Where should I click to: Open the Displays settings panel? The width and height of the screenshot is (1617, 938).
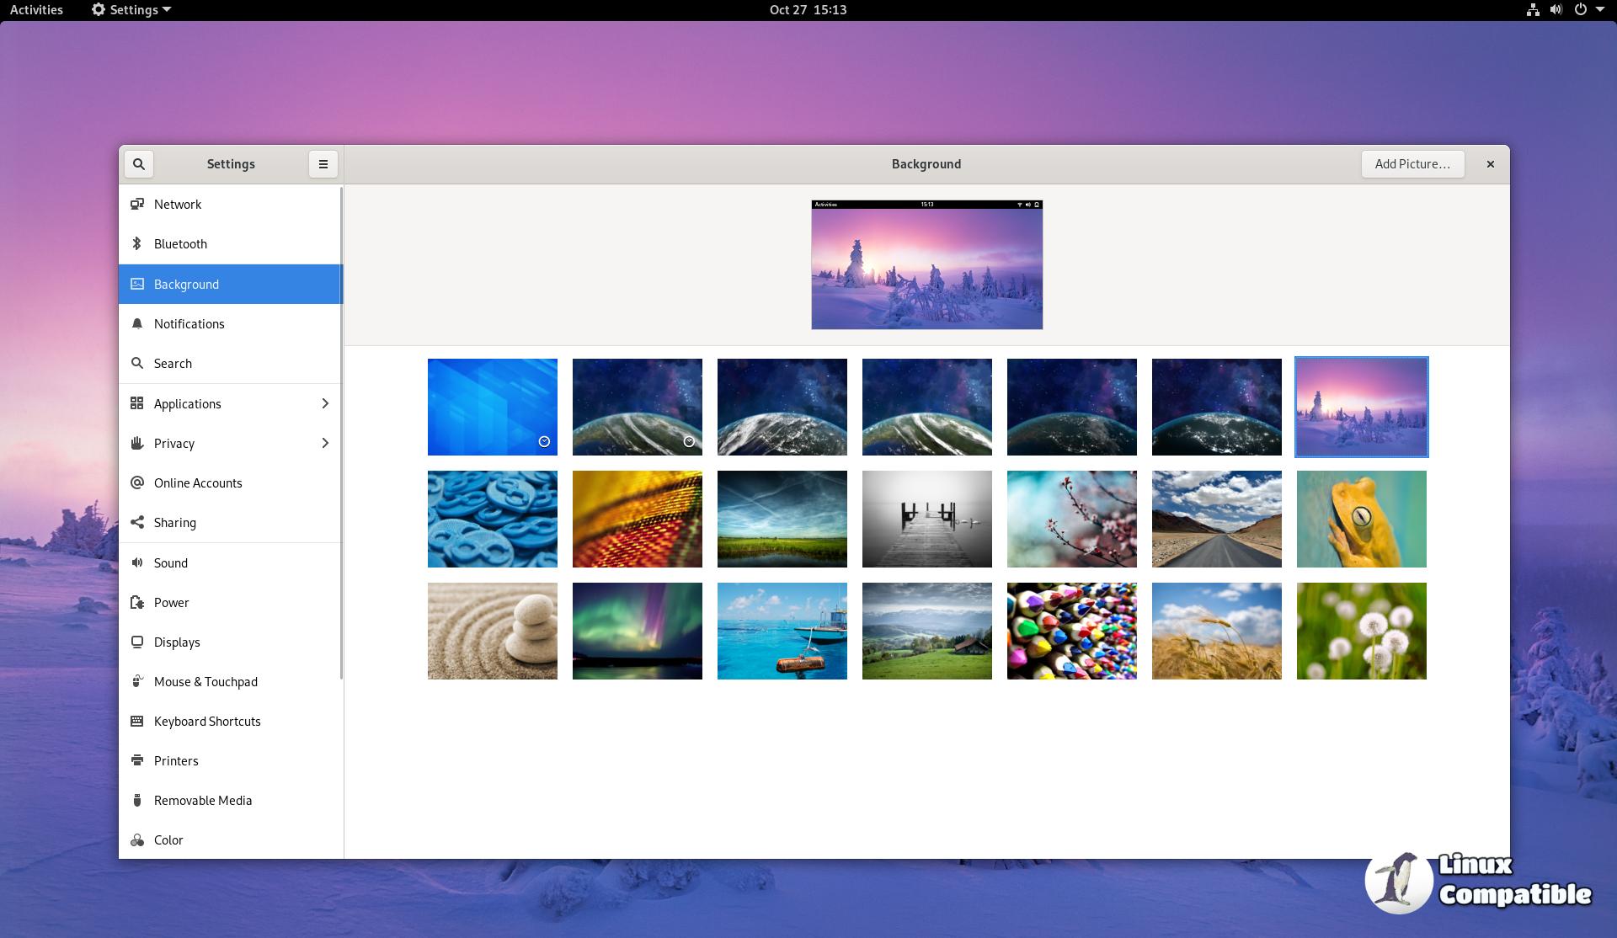(177, 642)
